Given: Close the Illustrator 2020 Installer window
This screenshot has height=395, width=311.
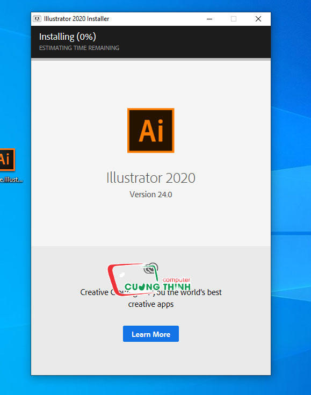Looking at the screenshot, I should coord(258,19).
